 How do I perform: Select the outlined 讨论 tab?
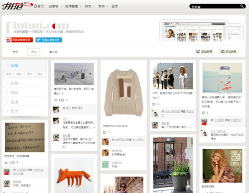(33, 52)
